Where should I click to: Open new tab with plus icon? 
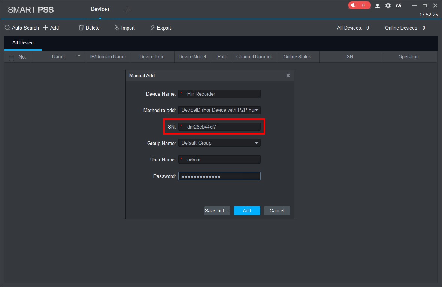pyautogui.click(x=128, y=10)
